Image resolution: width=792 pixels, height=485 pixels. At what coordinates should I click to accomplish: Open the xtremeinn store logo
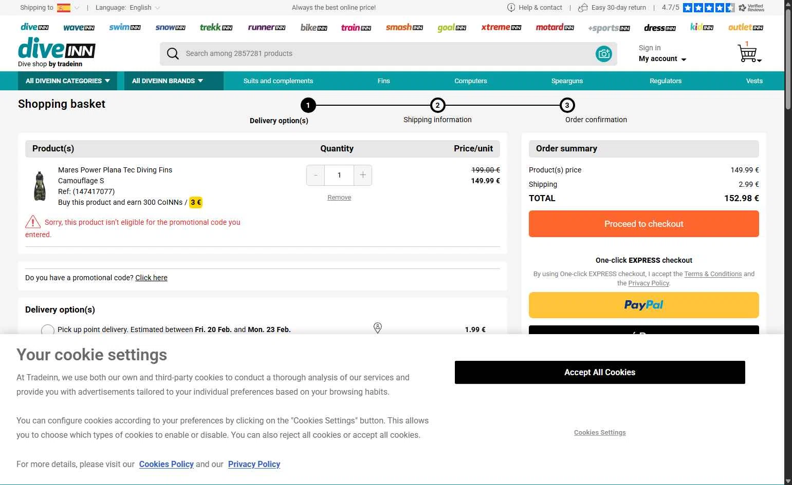[x=501, y=27]
